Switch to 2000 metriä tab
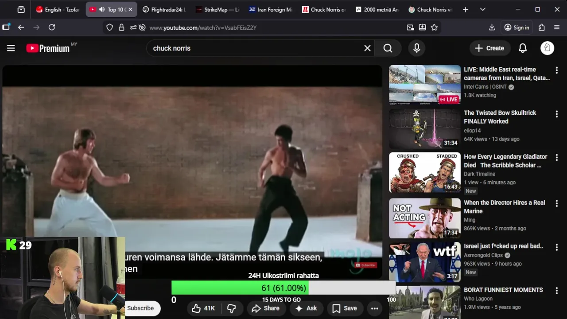The width and height of the screenshot is (567, 319). coord(377,9)
